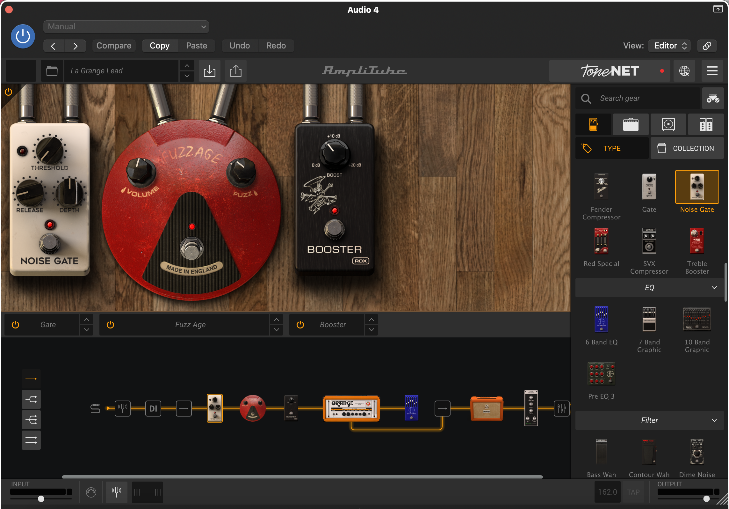Click the Gate slot up chevron
The image size is (729, 509).
pyautogui.click(x=87, y=319)
